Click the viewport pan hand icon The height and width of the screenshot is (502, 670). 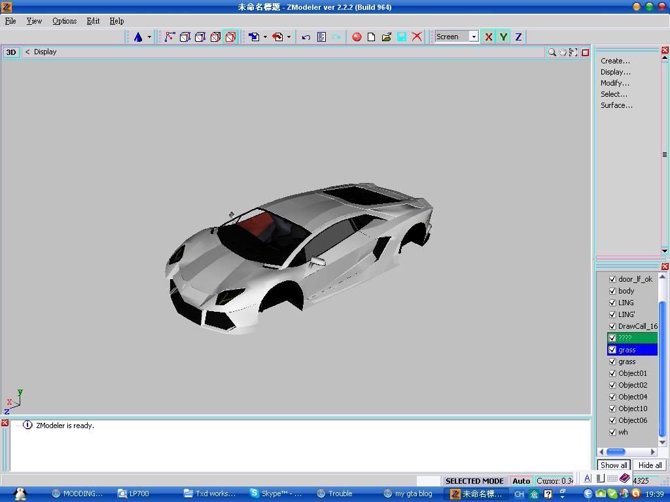[563, 52]
